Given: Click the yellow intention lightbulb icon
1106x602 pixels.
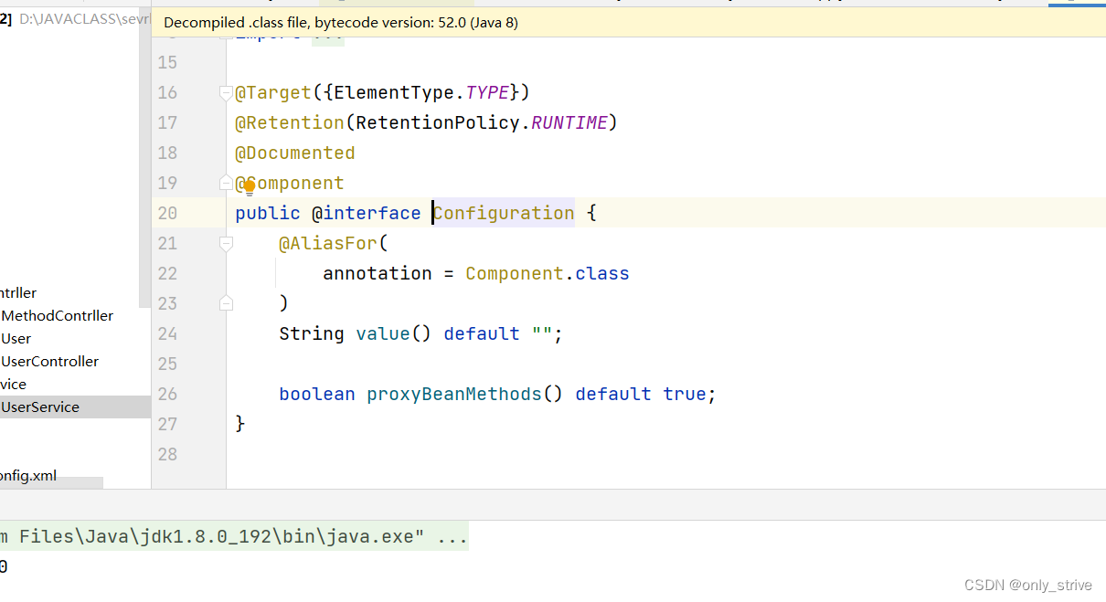Looking at the screenshot, I should [x=249, y=187].
